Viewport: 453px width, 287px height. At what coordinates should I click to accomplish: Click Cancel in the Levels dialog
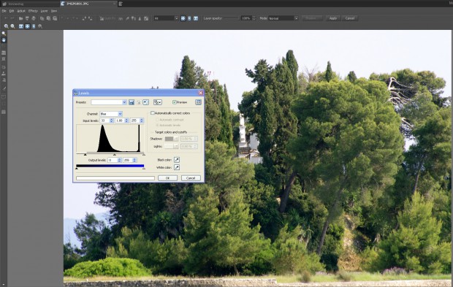click(x=191, y=178)
